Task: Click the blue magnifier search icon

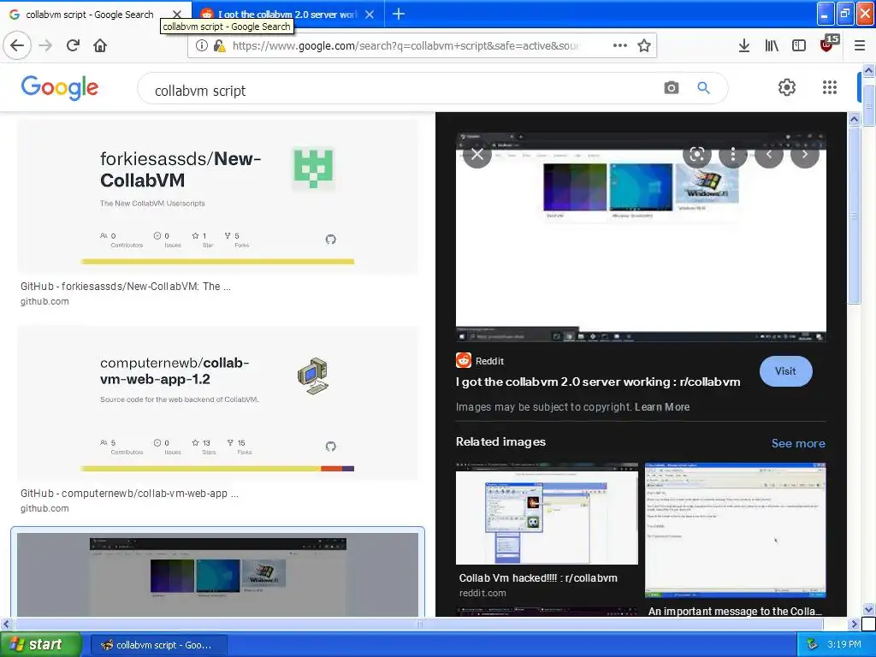Action: [703, 88]
